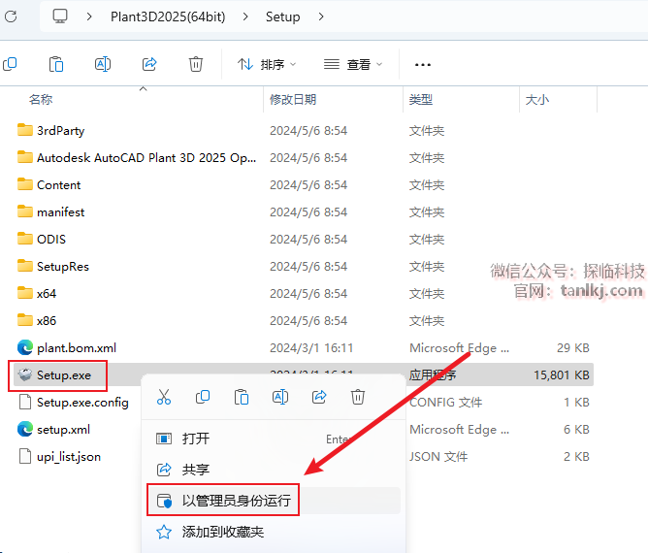The width and height of the screenshot is (648, 553).
Task: Sort by the 类型 column header
Action: tap(421, 100)
